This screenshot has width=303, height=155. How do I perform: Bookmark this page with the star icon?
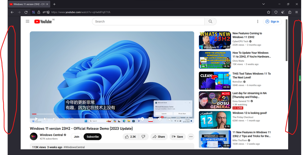268,12
